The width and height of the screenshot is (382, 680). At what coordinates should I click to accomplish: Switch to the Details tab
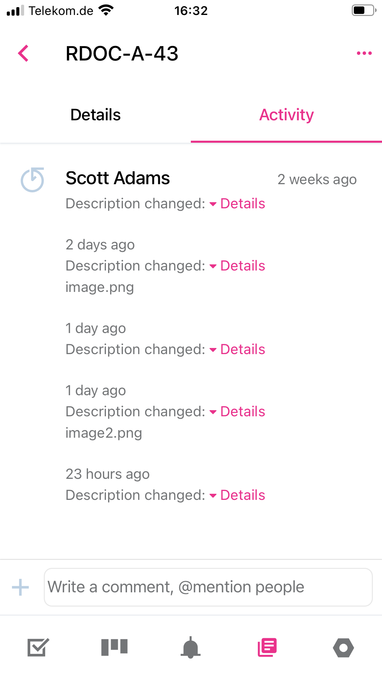(95, 115)
